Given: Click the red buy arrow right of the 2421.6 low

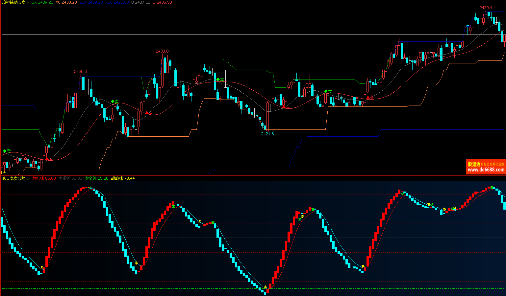Looking at the screenshot, I should pyautogui.click(x=284, y=106).
